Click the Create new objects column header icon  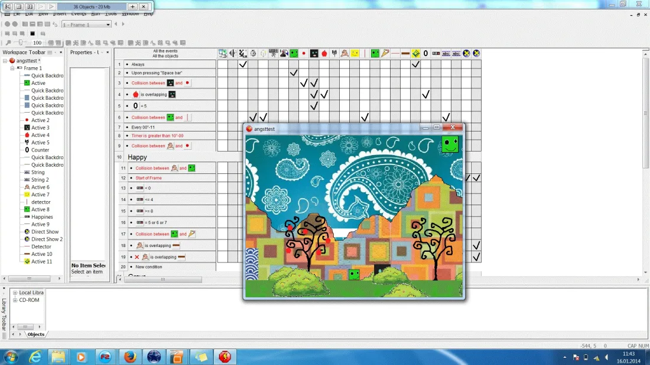pos(263,54)
